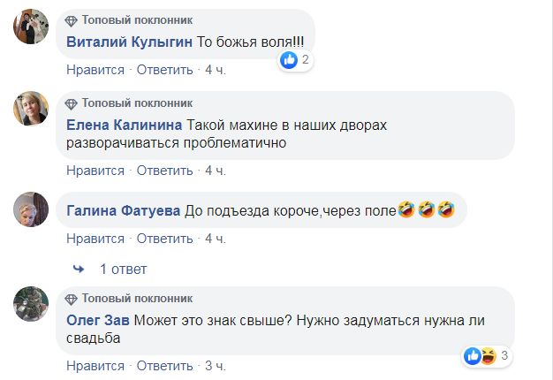Open Олег Зав's profile name link
The image size is (553, 380).
click(x=97, y=319)
